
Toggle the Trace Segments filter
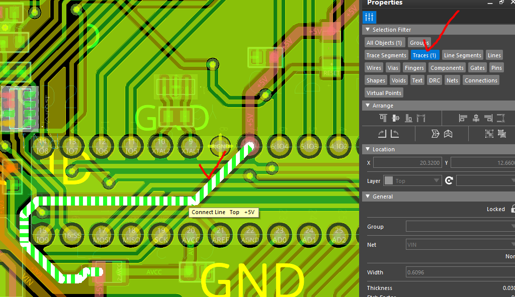(386, 55)
